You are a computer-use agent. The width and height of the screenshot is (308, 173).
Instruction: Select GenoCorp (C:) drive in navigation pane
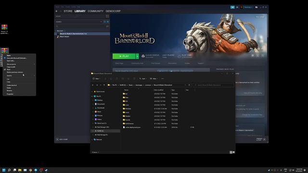pyautogui.click(x=102, y=123)
